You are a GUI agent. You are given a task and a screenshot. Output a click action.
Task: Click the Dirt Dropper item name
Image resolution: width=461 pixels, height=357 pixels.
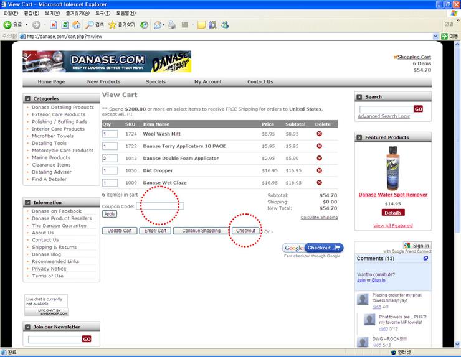tap(158, 170)
